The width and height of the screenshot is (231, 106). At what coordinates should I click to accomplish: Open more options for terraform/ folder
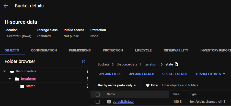(87, 79)
